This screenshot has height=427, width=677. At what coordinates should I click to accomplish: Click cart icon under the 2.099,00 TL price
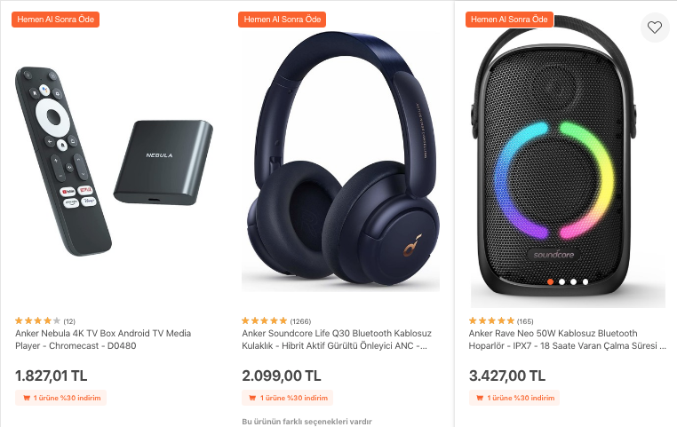[x=253, y=398]
